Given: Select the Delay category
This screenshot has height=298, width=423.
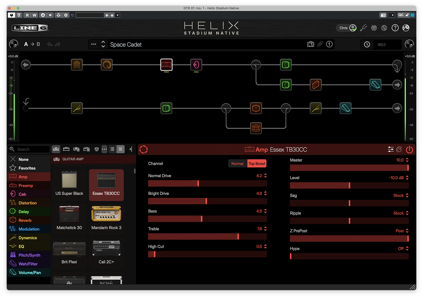Looking at the screenshot, I should pos(28,212).
